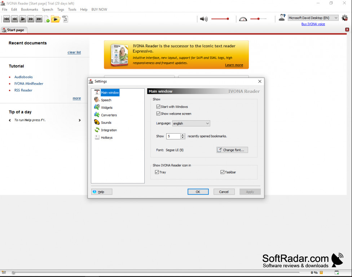
Task: Increase recently opened bookmarks count
Action: (x=183, y=135)
